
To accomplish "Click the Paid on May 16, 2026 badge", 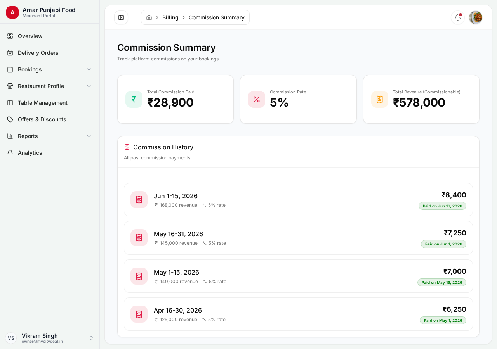I will point(442,282).
